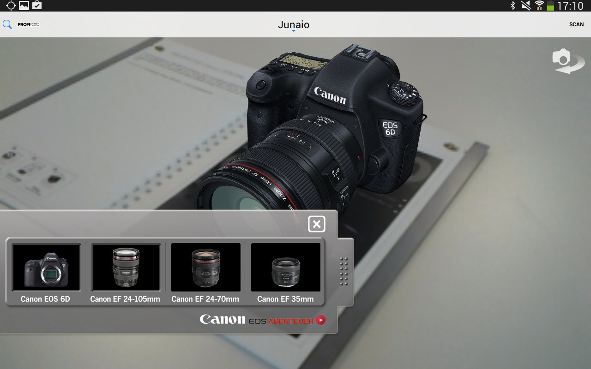The height and width of the screenshot is (369, 591).
Task: Switch camera using the rotate-camera icon
Action: click(568, 60)
